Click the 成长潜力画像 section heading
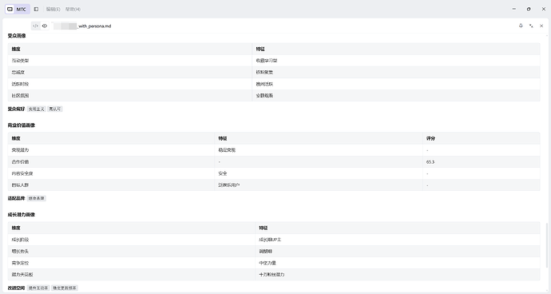The height and width of the screenshot is (294, 551). pos(21,215)
